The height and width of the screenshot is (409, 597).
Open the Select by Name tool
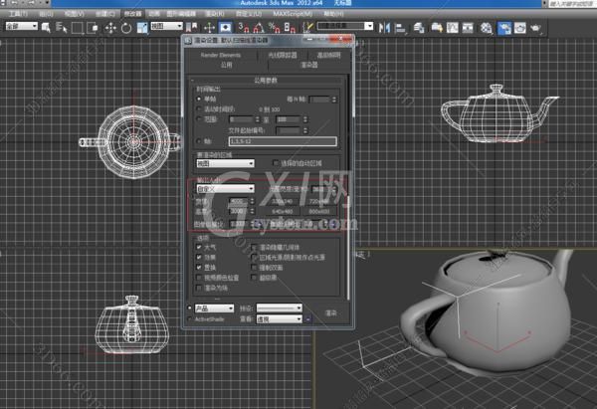click(61, 28)
